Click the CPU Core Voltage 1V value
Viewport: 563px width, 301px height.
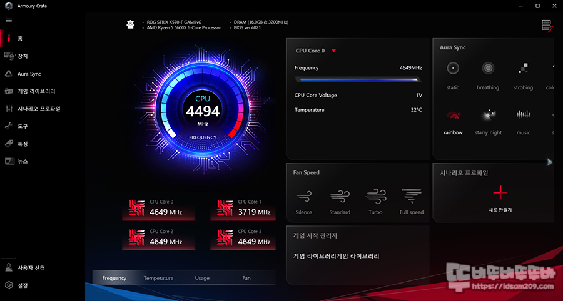(x=419, y=96)
